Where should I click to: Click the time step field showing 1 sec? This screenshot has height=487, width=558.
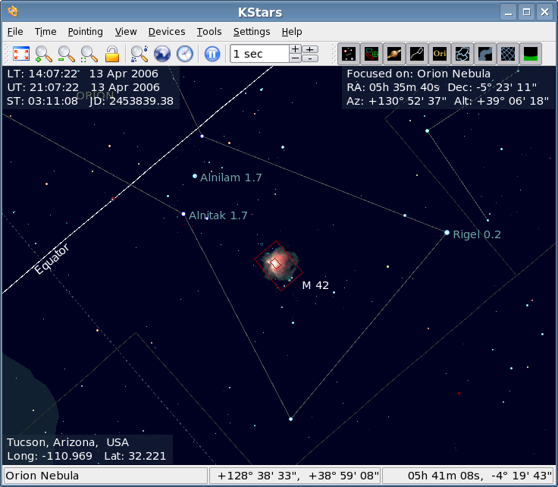point(259,54)
